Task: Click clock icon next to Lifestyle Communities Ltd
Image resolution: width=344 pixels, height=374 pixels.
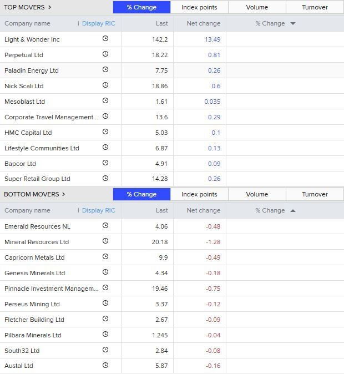Action: tap(105, 147)
